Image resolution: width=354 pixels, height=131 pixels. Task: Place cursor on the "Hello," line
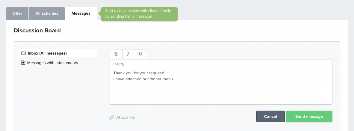119,64
